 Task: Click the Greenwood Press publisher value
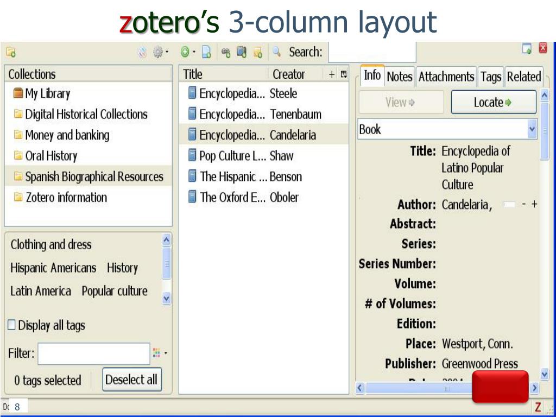pyautogui.click(x=480, y=363)
